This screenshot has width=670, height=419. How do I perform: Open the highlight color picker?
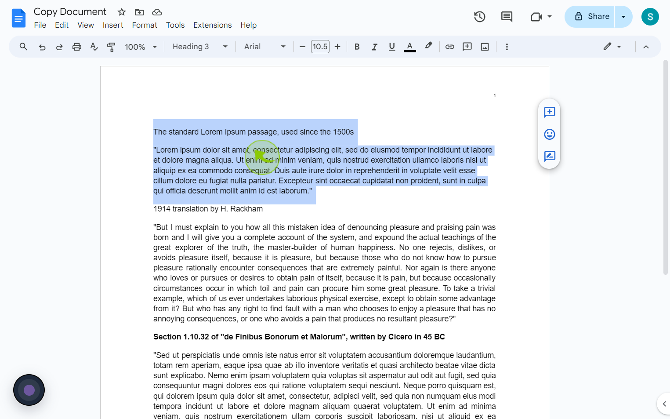428,46
